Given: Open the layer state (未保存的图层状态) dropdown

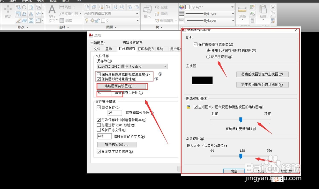Looking at the screenshot, I should point(111,14).
